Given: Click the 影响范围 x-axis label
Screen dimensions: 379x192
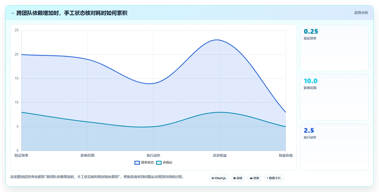Looking at the screenshot, I should tap(87, 155).
